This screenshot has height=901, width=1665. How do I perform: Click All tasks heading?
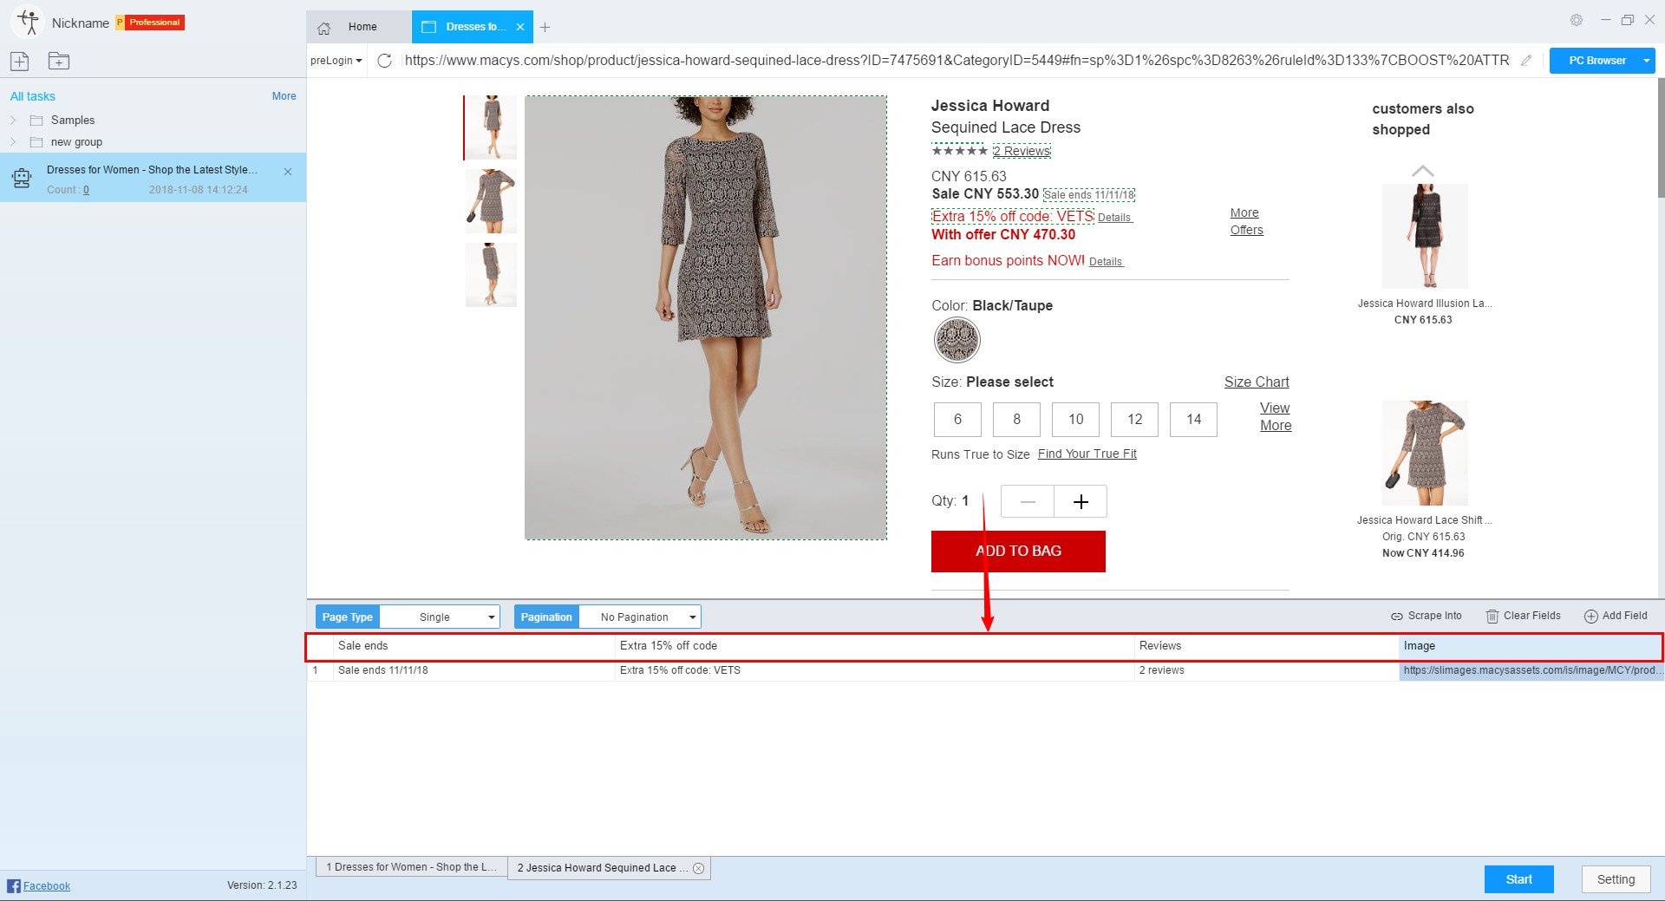(33, 96)
